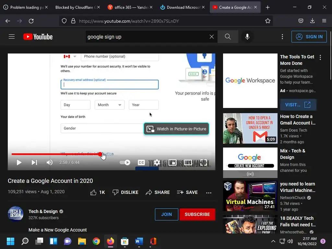This screenshot has height=249, width=332.
Task: Skip to the next video
Action: tap(34, 162)
